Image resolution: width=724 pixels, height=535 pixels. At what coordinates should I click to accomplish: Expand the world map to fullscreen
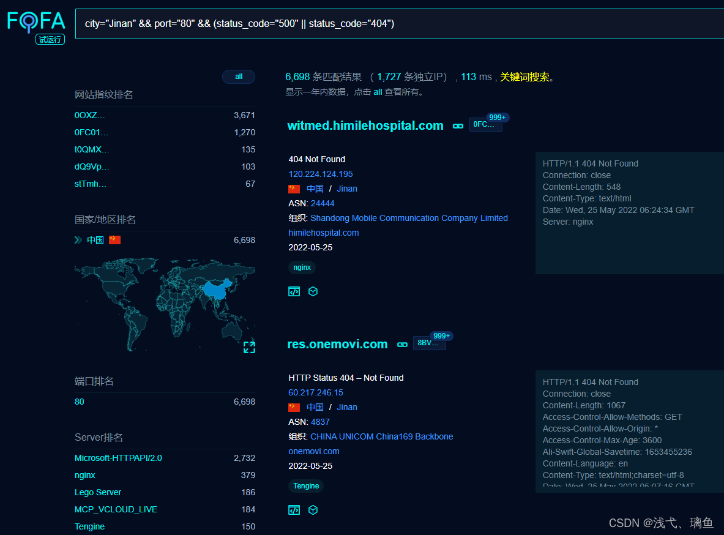[249, 348]
